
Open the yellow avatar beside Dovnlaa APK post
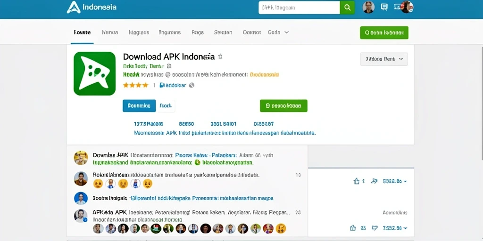[81, 158]
